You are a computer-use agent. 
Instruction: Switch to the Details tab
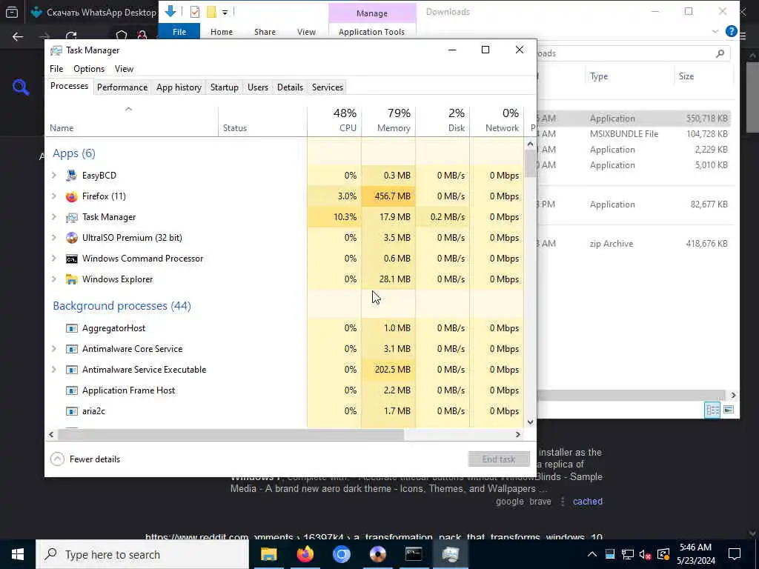pos(290,87)
